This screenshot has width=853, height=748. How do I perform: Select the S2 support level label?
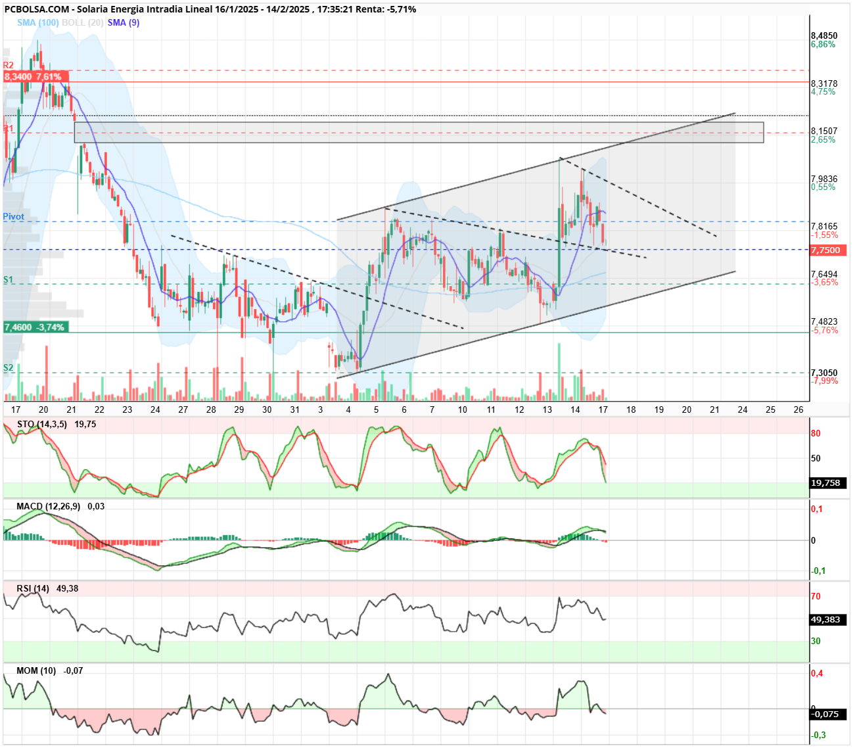(x=8, y=367)
